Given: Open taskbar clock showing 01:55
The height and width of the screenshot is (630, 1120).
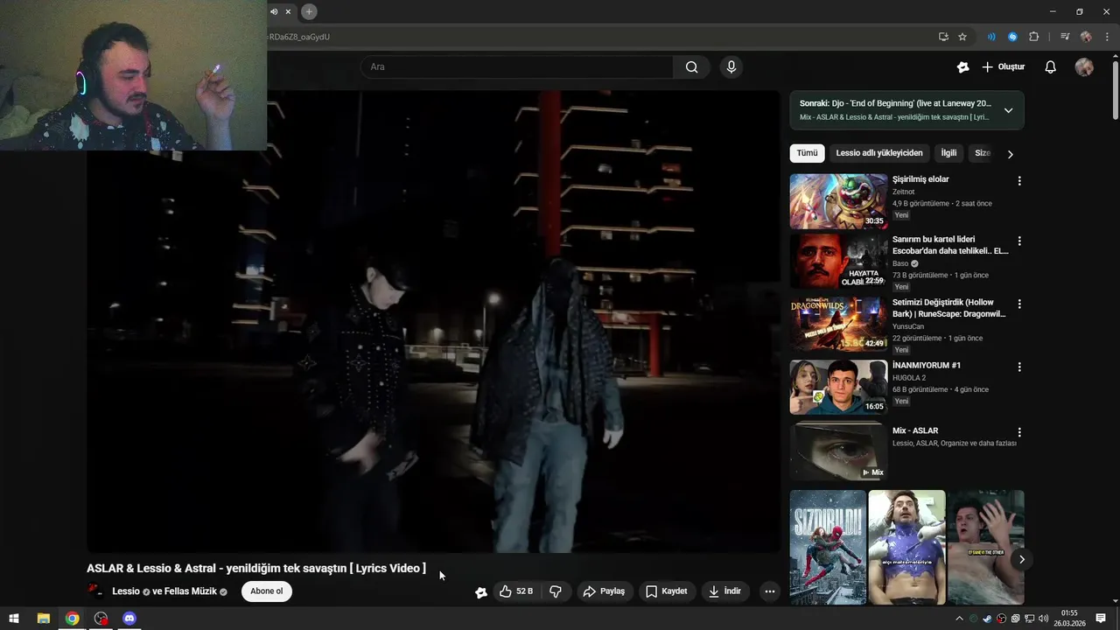Looking at the screenshot, I should (1068, 619).
